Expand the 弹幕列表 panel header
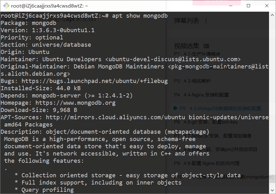The height and width of the screenshot is (194, 276). [x=186, y=21]
